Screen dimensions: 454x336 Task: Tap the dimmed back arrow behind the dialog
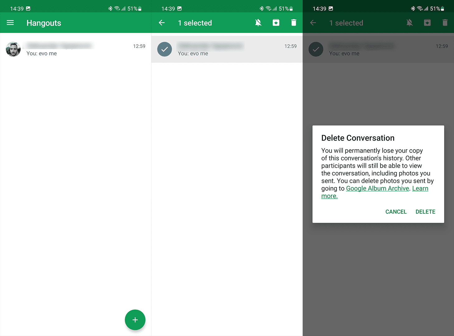tap(313, 23)
